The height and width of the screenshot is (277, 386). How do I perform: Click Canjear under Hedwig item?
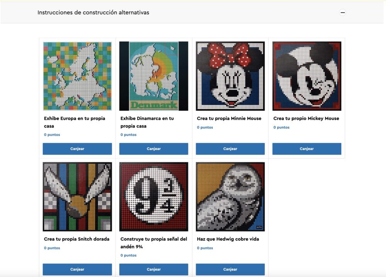point(230,269)
